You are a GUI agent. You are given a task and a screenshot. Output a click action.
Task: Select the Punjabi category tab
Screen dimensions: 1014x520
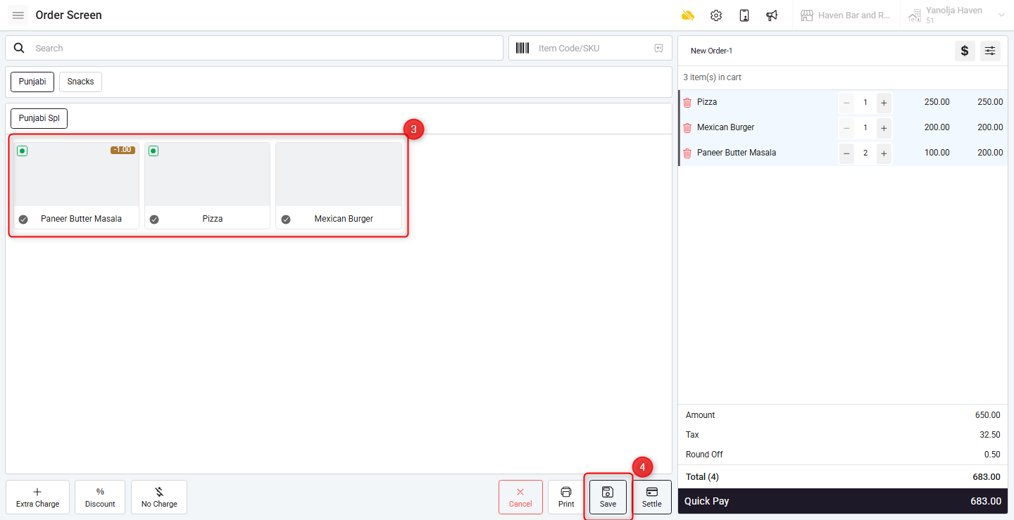click(32, 82)
